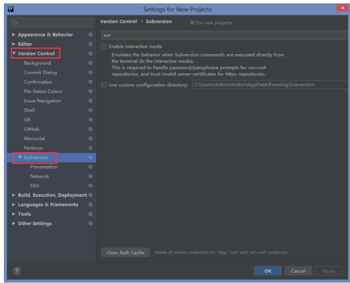
Task: Click the project-level icon beside File Status Colors
Action: tap(91, 91)
